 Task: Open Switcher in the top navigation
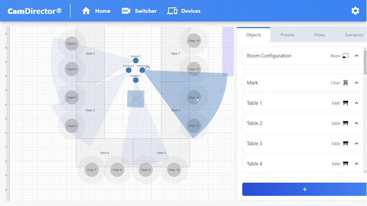pyautogui.click(x=139, y=11)
